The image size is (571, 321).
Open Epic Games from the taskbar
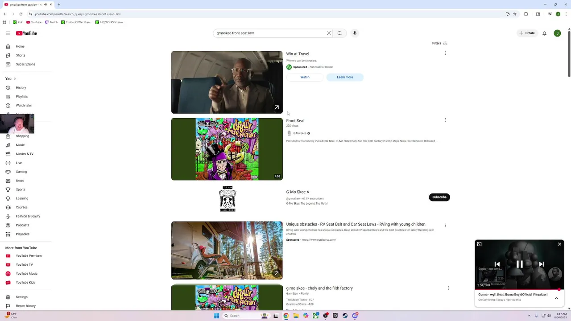[x=335, y=316]
